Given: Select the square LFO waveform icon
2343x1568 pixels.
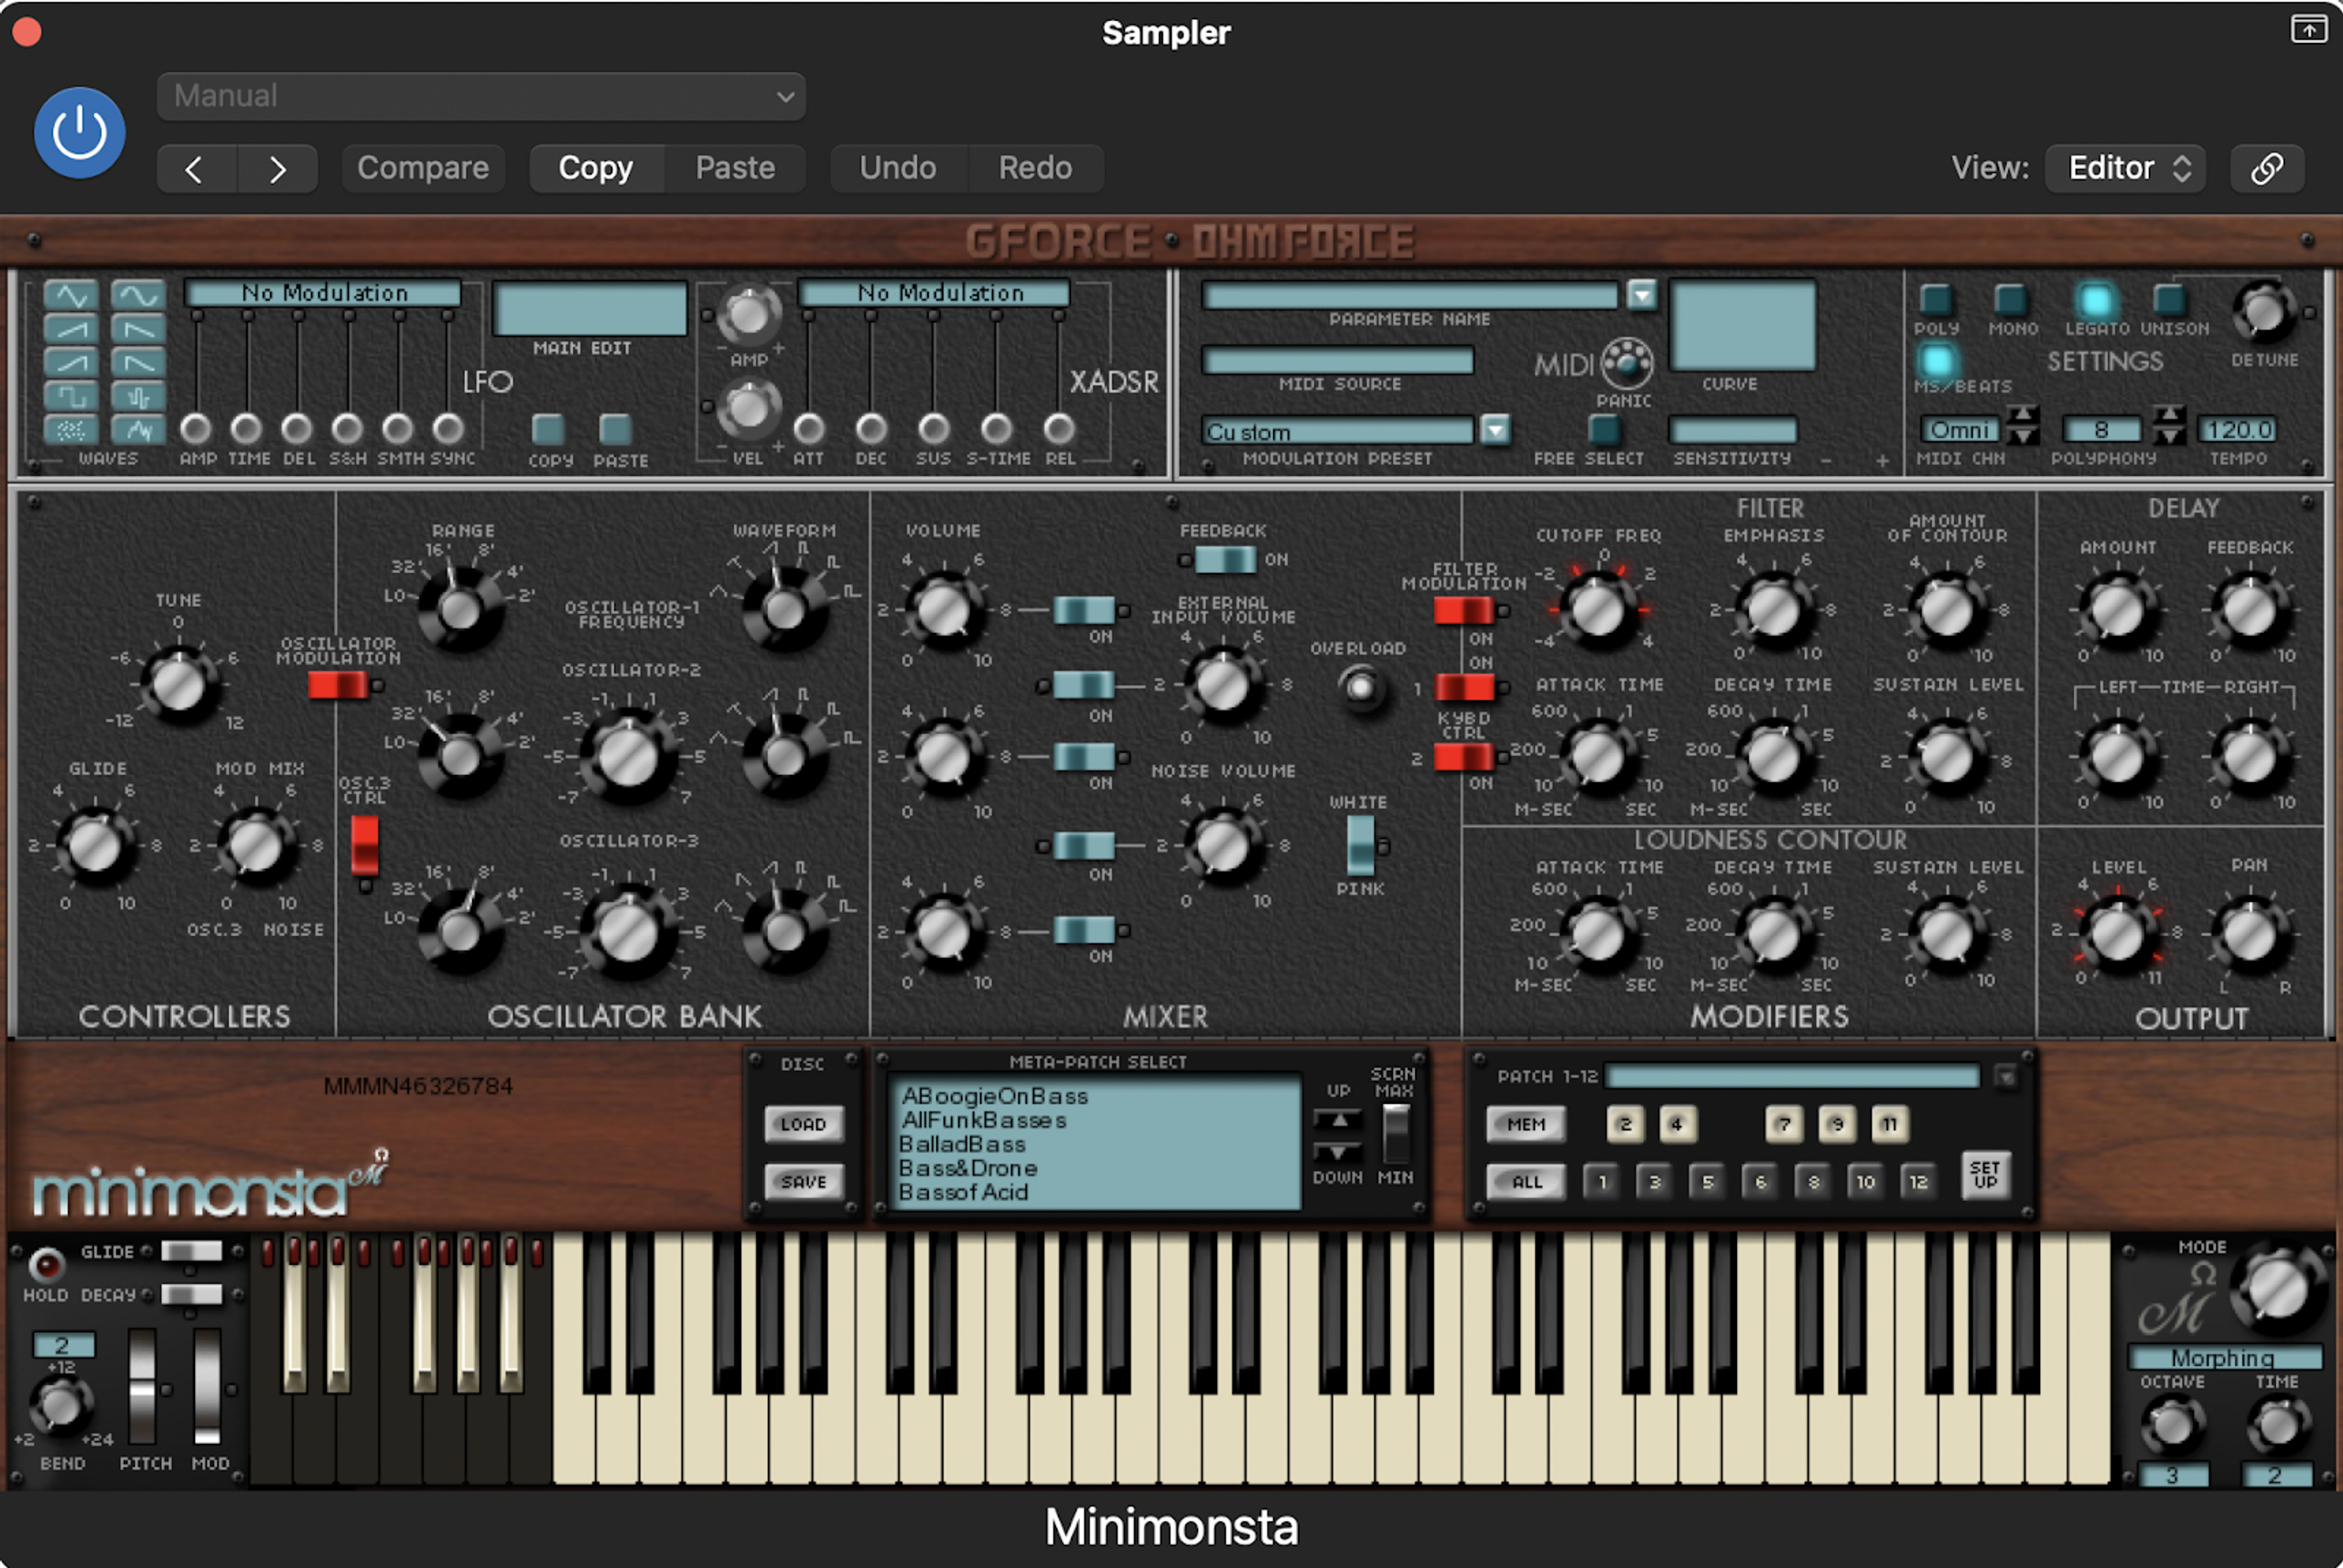Looking at the screenshot, I should coord(72,398).
